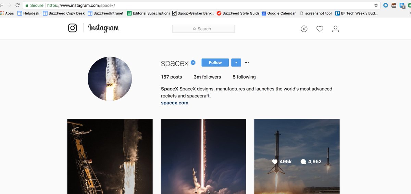Open the Google Calendar bookmark

tap(278, 13)
